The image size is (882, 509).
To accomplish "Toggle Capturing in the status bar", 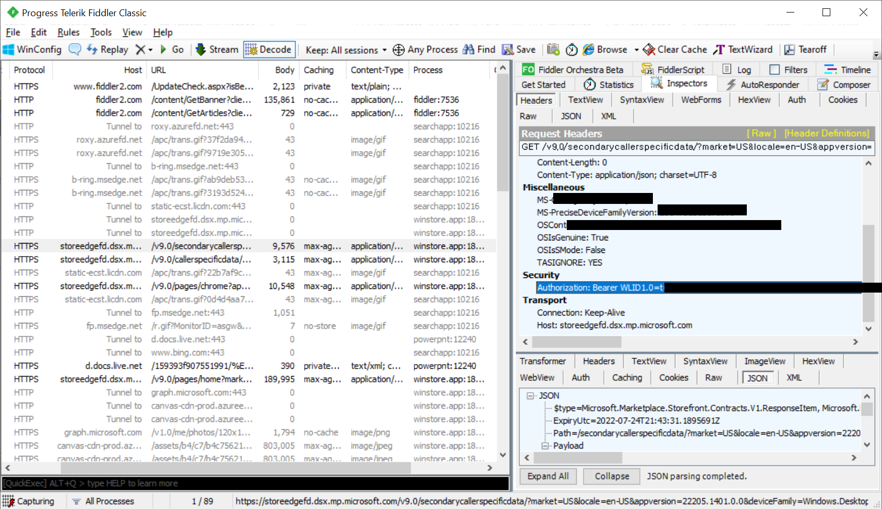I will 29,501.
